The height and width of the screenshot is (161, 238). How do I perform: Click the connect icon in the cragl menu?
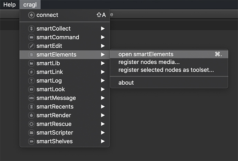[x=31, y=15]
